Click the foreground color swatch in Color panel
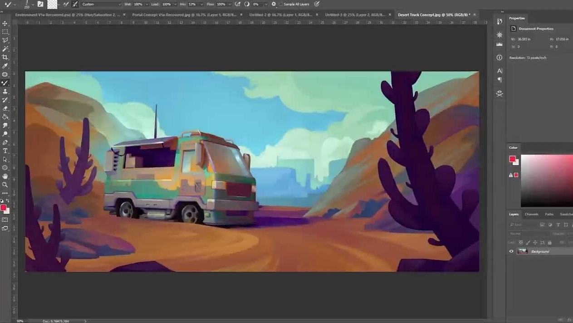Viewport: 573px width, 323px height. pyautogui.click(x=512, y=159)
